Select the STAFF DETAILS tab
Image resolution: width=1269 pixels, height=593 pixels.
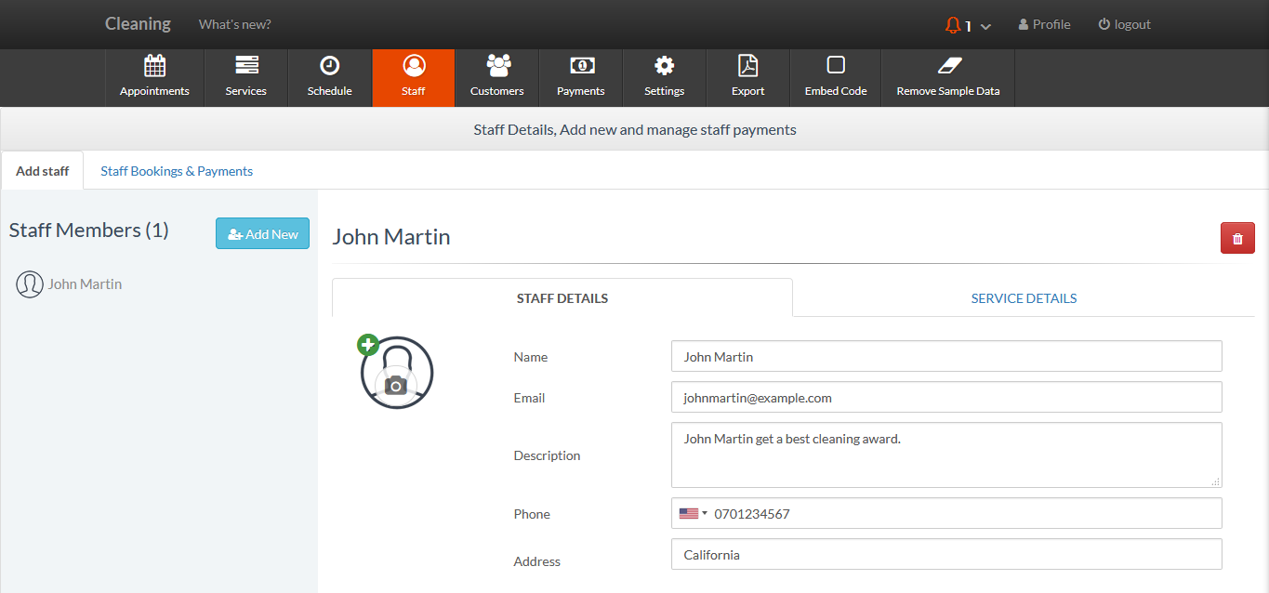[x=562, y=298]
